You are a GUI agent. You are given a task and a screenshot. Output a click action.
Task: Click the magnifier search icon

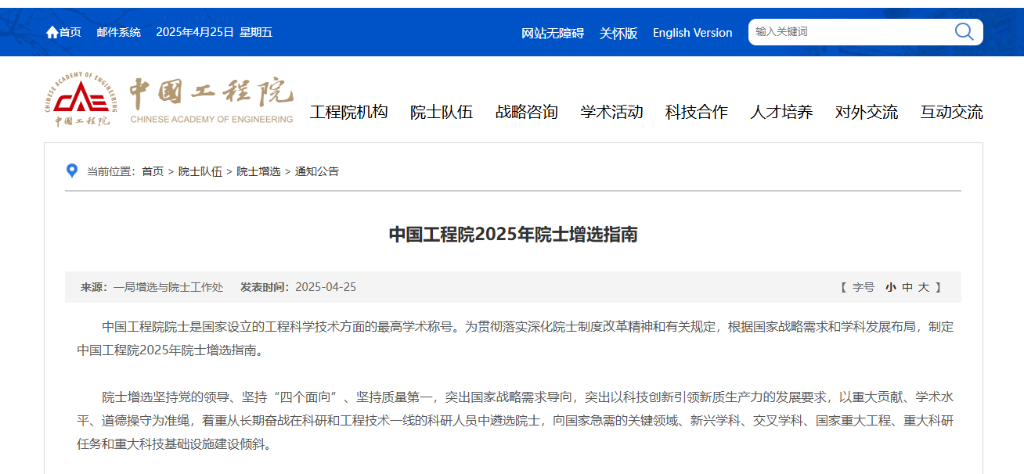coord(964,32)
